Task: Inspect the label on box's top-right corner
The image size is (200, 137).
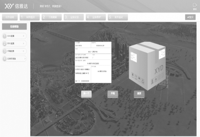Action: pos(162,54)
